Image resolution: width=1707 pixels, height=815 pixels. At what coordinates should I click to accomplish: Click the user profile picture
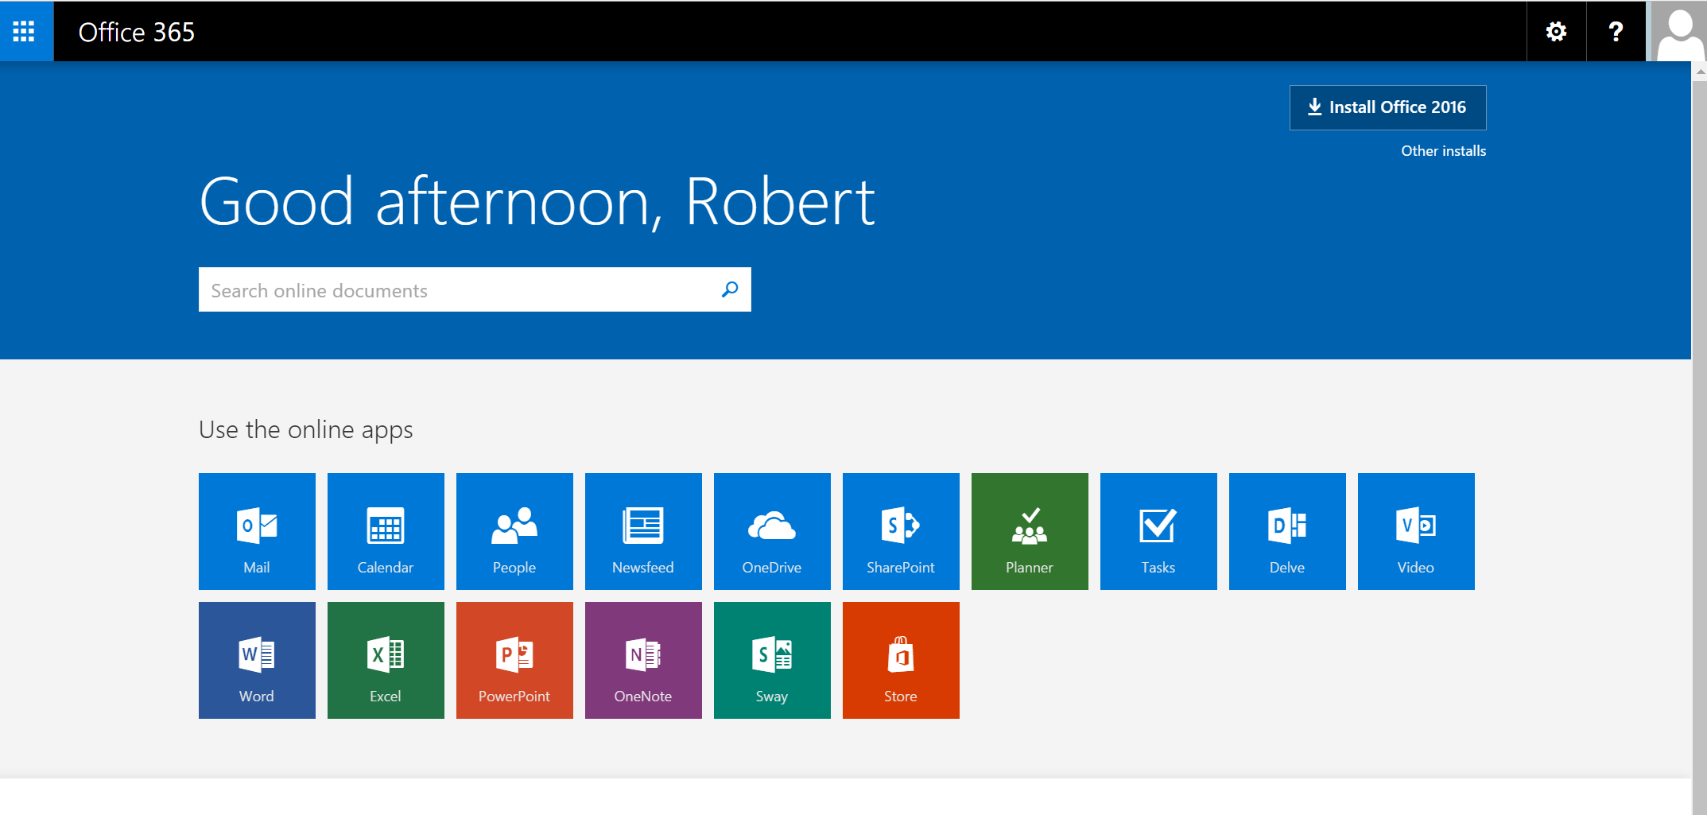click(1678, 32)
